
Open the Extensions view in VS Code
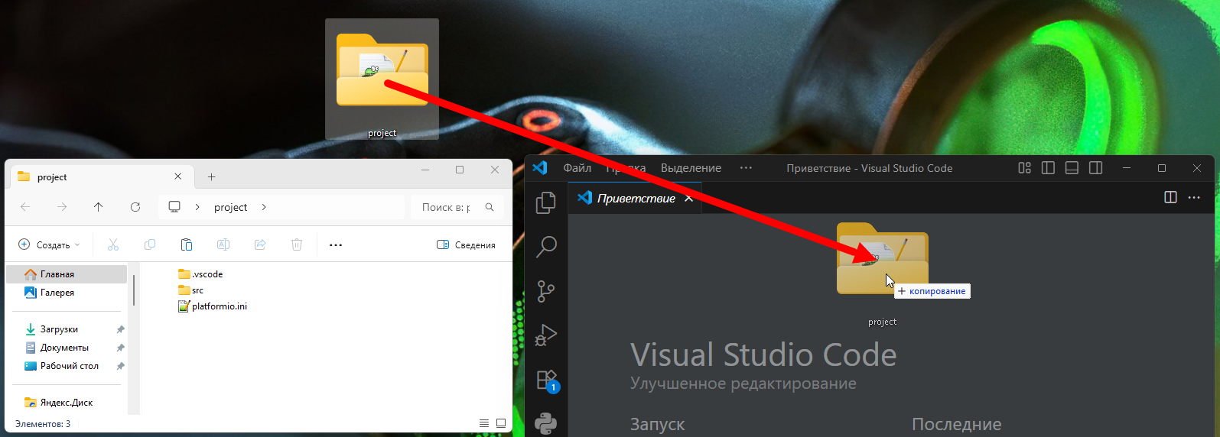click(x=546, y=380)
